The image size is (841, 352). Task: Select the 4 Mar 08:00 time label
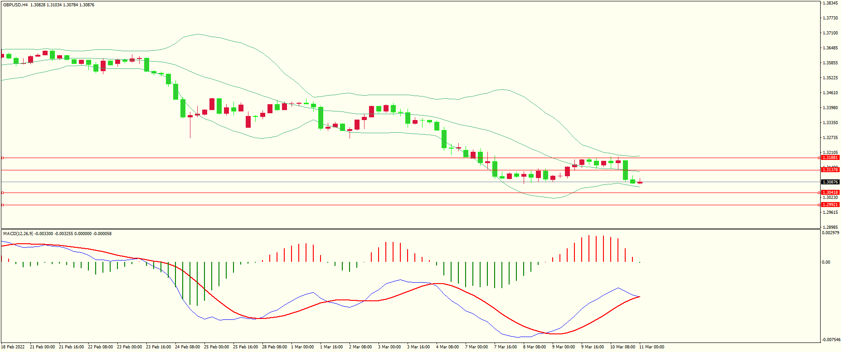tap(447, 347)
